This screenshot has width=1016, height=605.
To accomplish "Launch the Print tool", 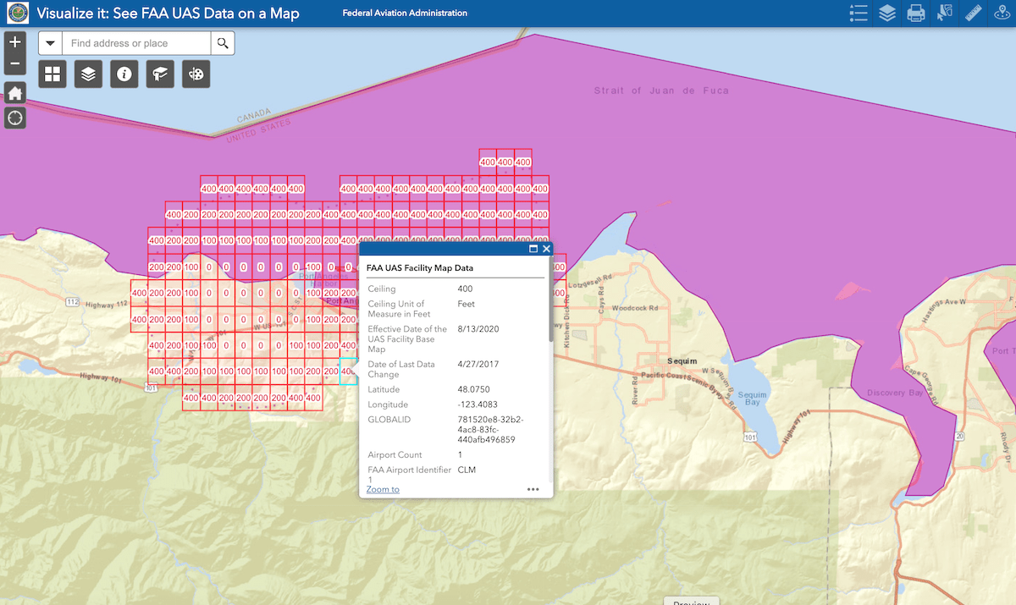I will [915, 13].
